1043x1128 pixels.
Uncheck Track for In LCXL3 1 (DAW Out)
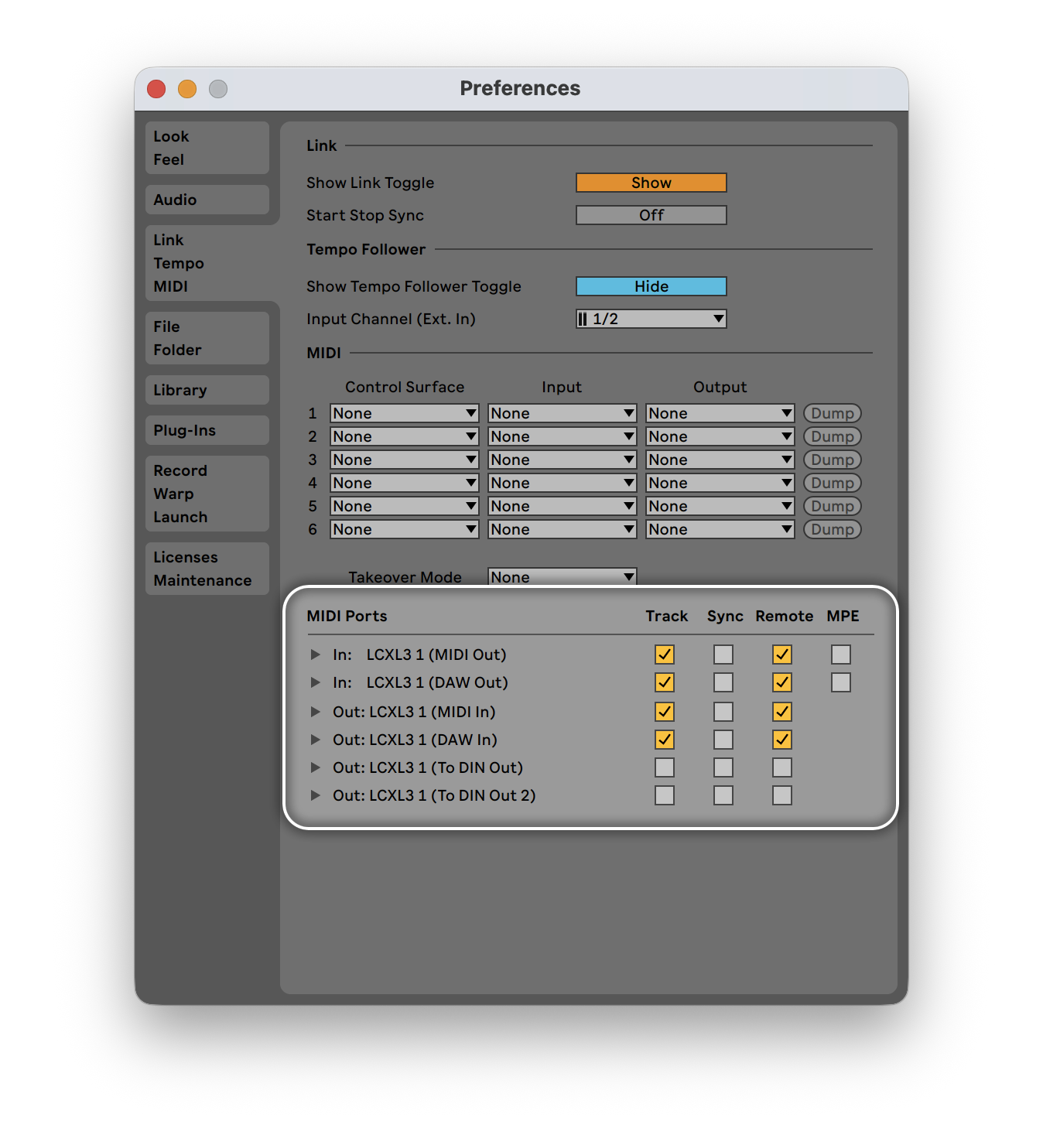coord(665,682)
